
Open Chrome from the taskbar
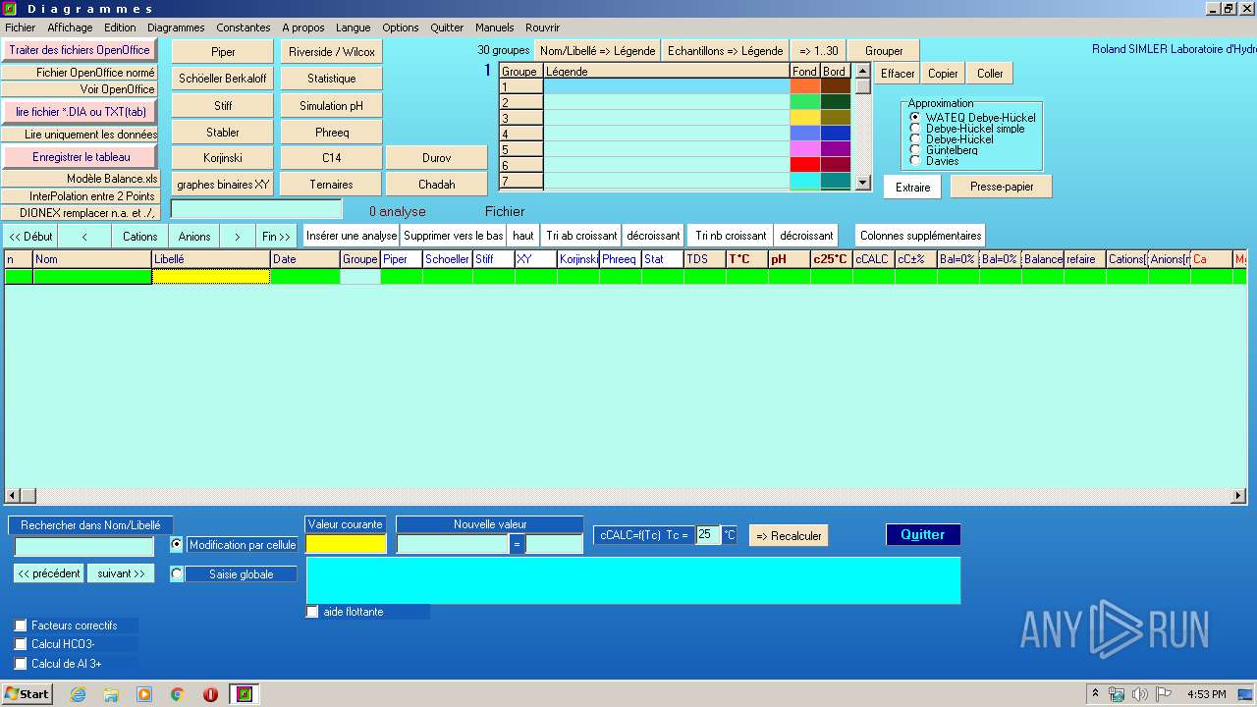coord(178,694)
